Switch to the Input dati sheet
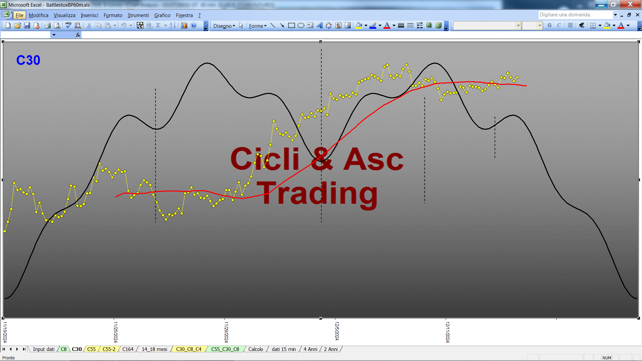 43,349
